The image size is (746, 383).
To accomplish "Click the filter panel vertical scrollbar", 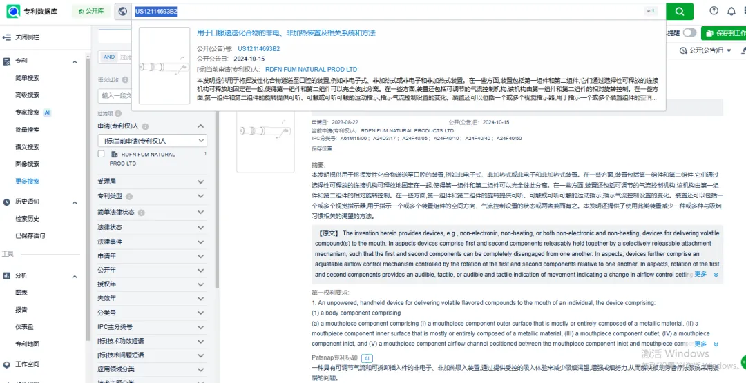I will point(88,207).
